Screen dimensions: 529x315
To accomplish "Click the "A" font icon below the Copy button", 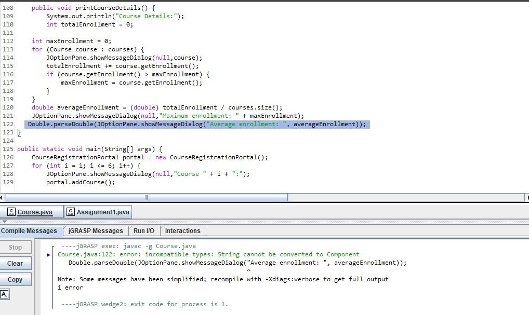I will tap(5, 295).
